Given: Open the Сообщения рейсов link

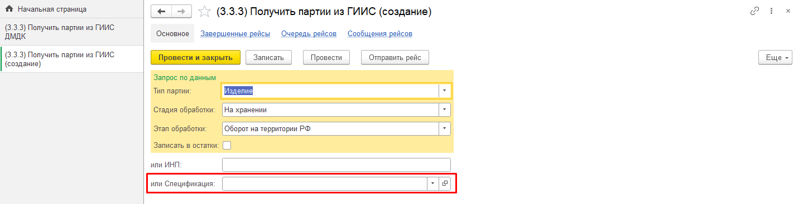Looking at the screenshot, I should click(380, 34).
